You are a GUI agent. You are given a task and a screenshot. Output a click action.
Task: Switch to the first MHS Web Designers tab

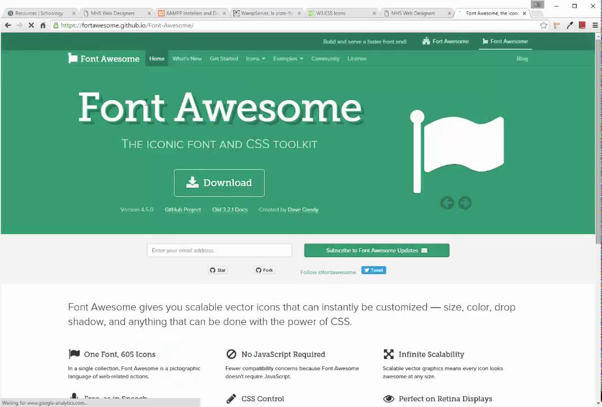[113, 14]
